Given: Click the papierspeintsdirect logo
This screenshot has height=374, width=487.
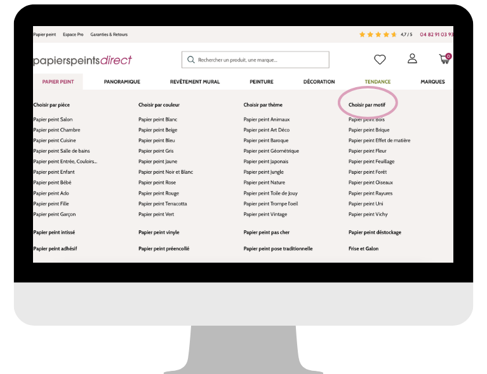Looking at the screenshot, I should 83,60.
